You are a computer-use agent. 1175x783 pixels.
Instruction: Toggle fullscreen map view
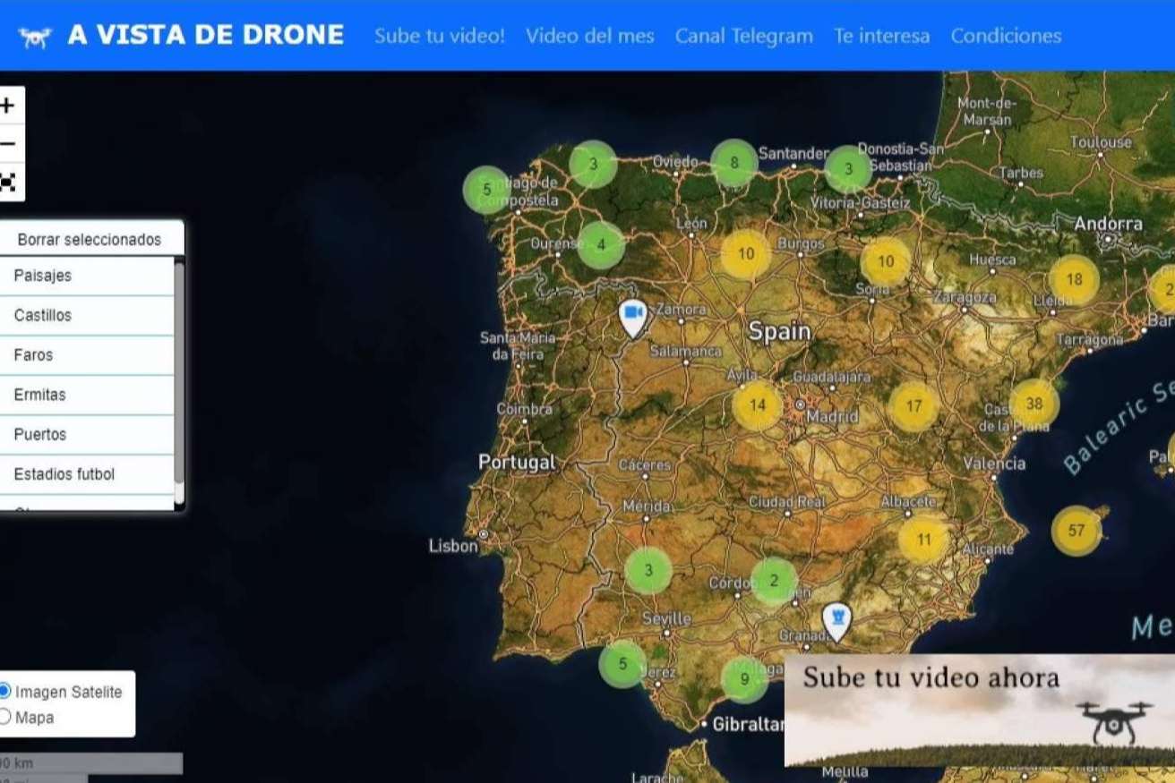8,182
